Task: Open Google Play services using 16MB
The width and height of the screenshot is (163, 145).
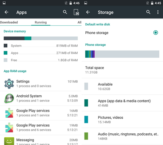Action: (41, 113)
